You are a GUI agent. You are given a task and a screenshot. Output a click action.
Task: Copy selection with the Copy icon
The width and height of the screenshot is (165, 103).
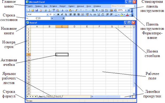66,10
